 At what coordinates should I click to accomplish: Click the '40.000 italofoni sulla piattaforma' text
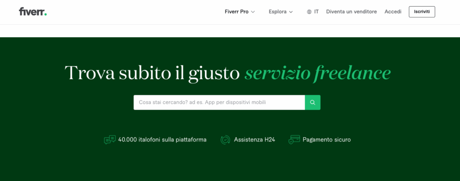click(x=162, y=140)
